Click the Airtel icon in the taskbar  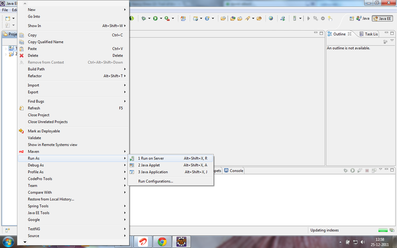(x=142, y=242)
